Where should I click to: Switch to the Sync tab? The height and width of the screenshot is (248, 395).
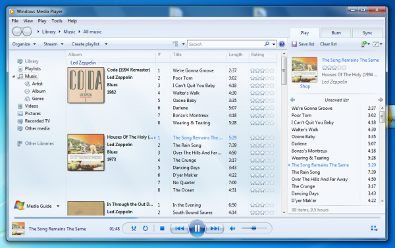click(x=367, y=33)
